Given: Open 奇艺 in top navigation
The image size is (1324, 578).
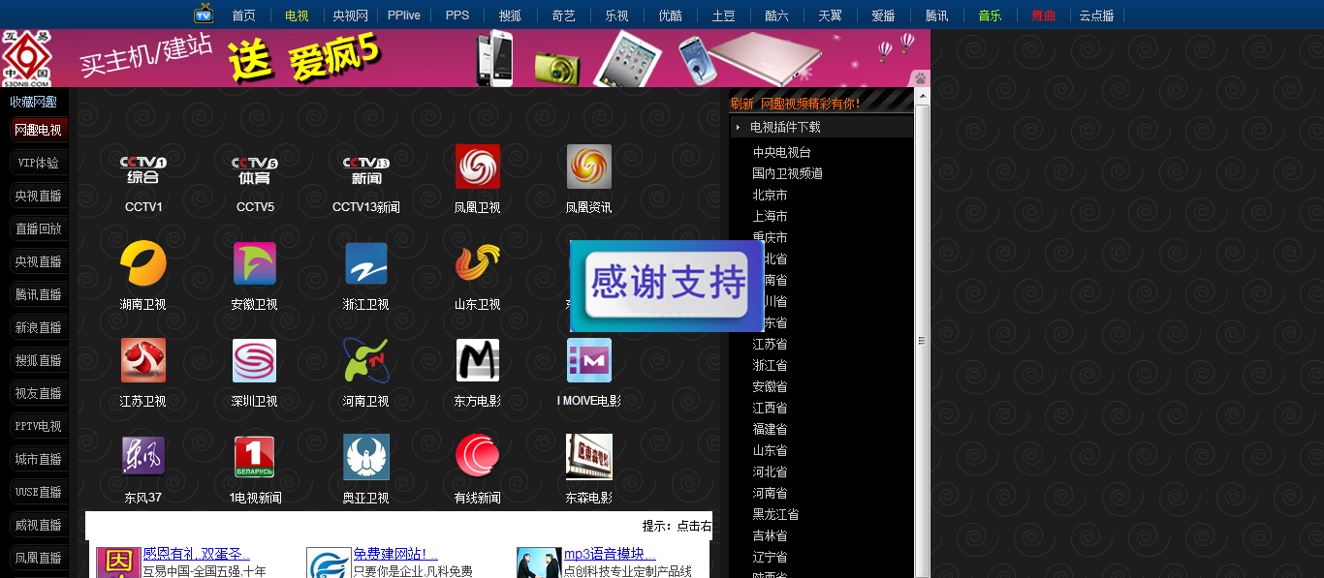Looking at the screenshot, I should pos(563,15).
